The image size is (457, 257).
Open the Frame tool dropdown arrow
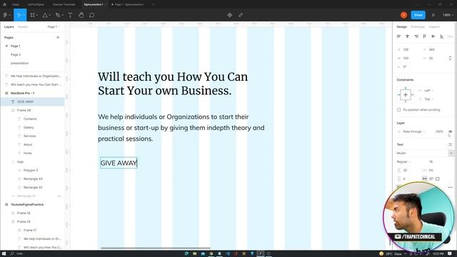pos(37,15)
